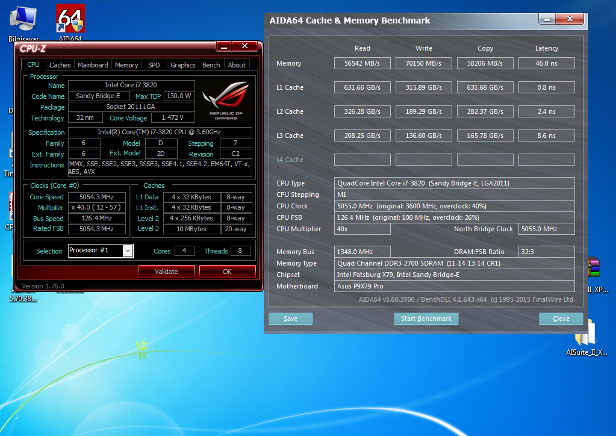Click the Technology value 32 nm
Viewport: 616px width, 436px height.
click(86, 117)
